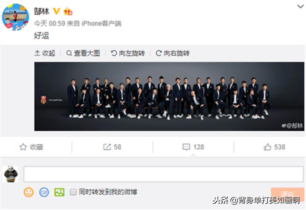Insert a GIF using GIF icon
Screen dimensions: 306x210
click(x=44, y=192)
